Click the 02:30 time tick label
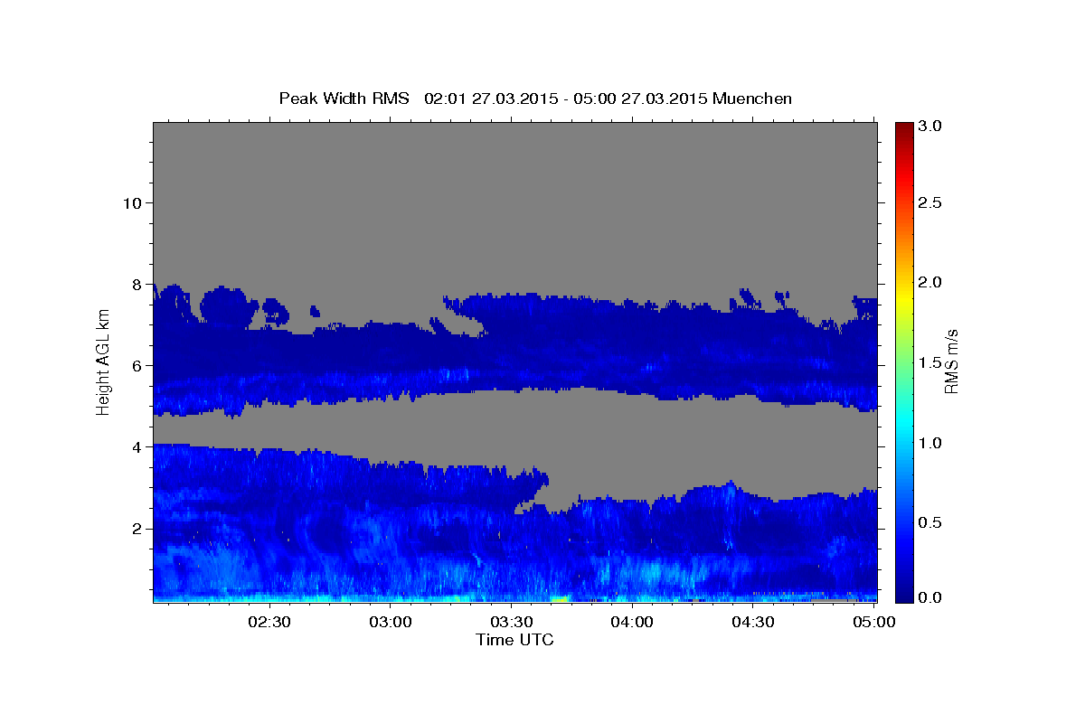The width and height of the screenshot is (1085, 723). tap(269, 622)
